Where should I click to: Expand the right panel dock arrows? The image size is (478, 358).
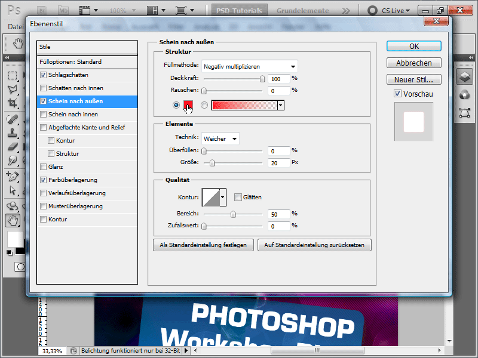coord(471,57)
